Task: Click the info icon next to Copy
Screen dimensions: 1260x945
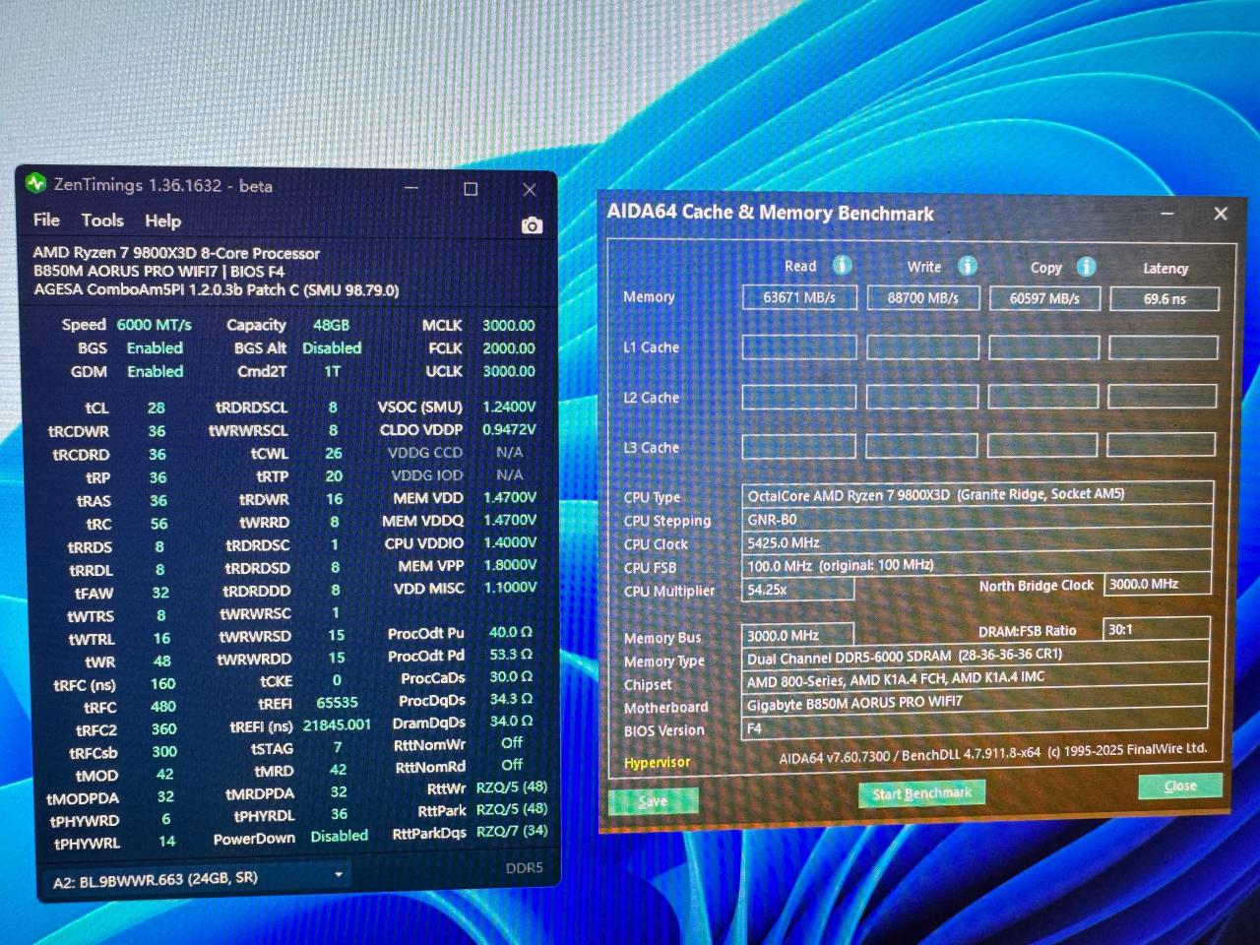Action: pos(1086,267)
